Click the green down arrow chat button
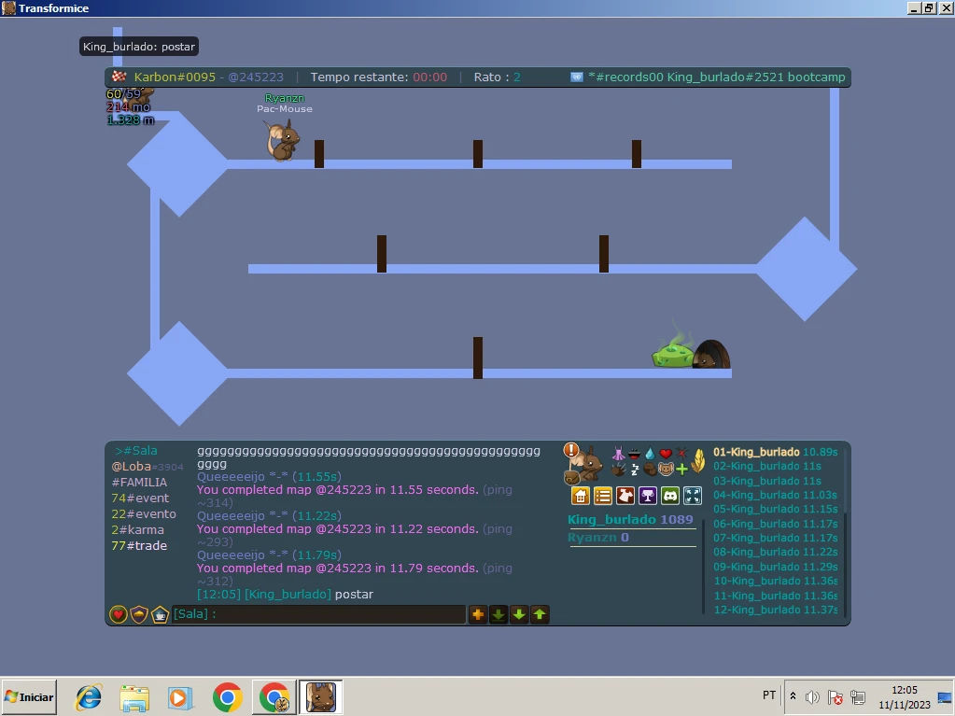 click(519, 614)
